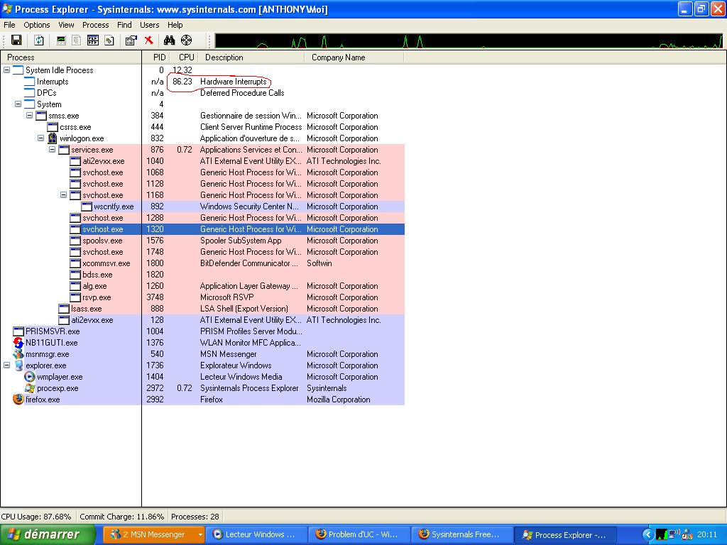Open System Information graph icon

(61, 40)
